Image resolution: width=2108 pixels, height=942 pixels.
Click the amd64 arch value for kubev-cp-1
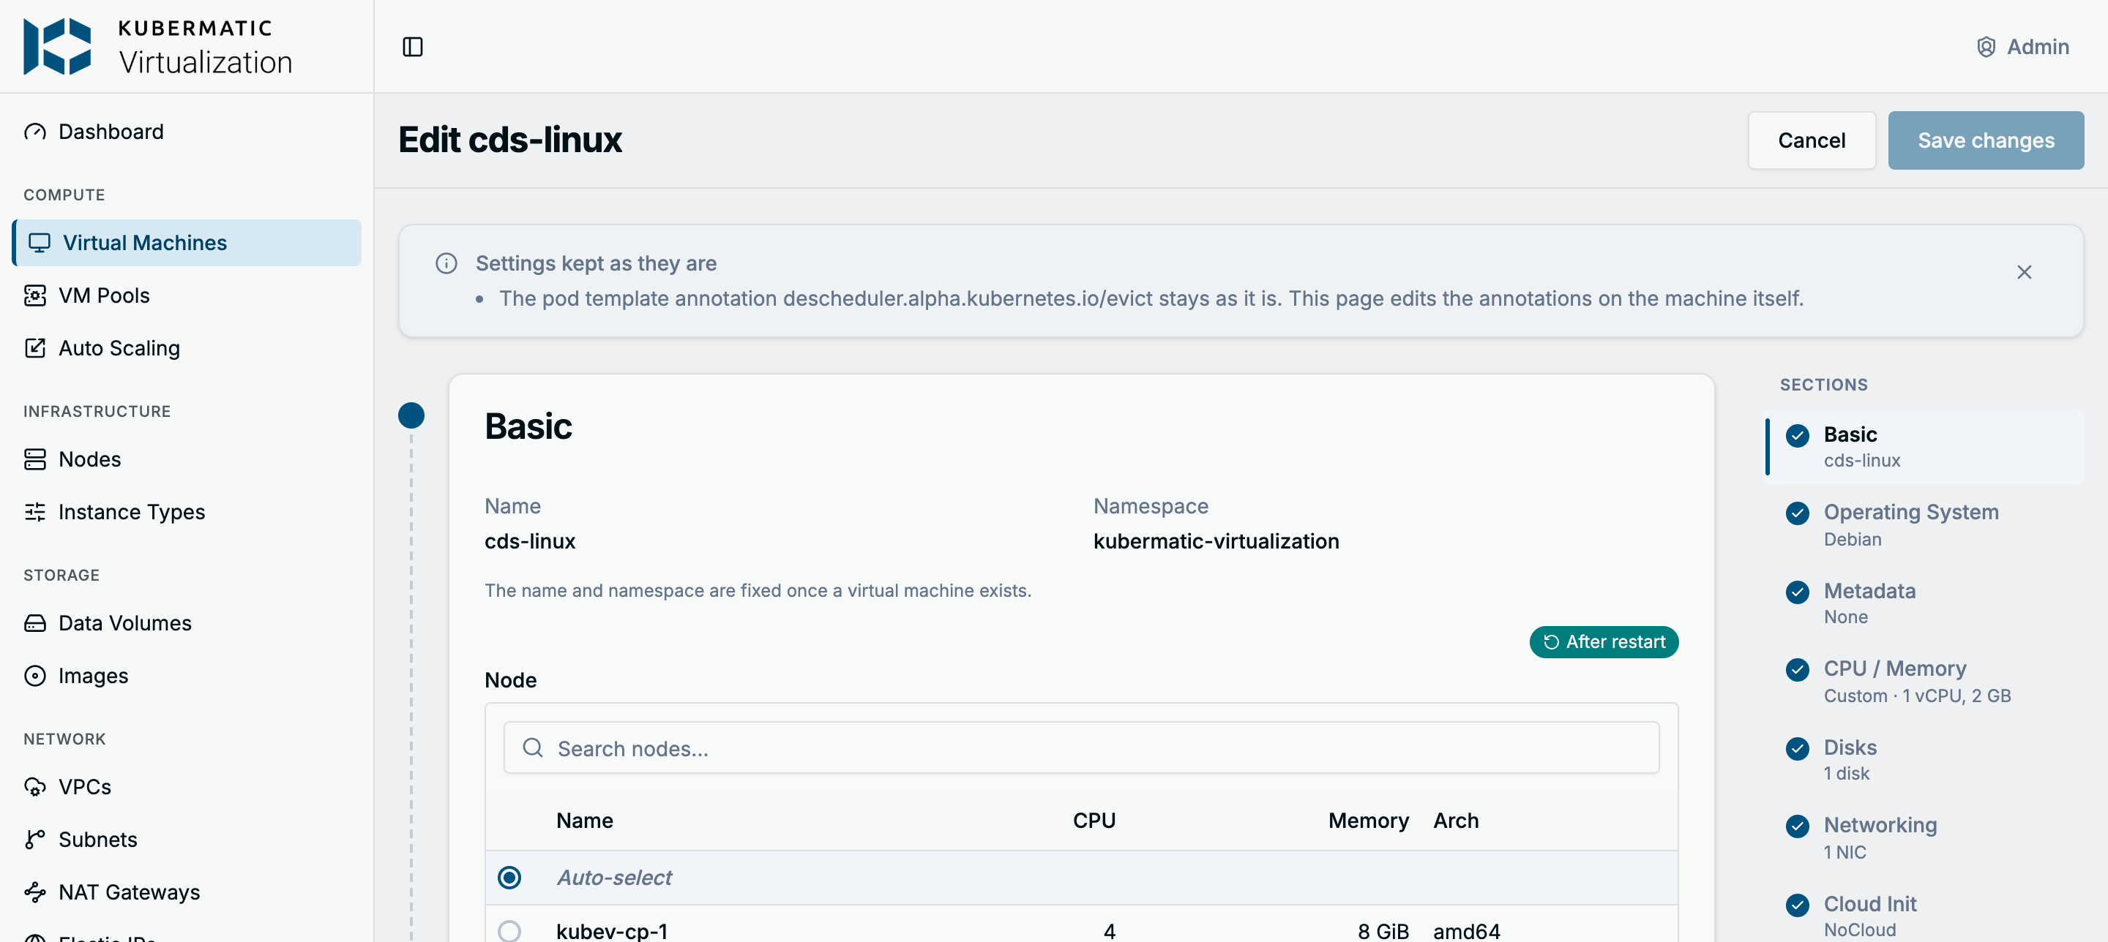pyautogui.click(x=1466, y=931)
